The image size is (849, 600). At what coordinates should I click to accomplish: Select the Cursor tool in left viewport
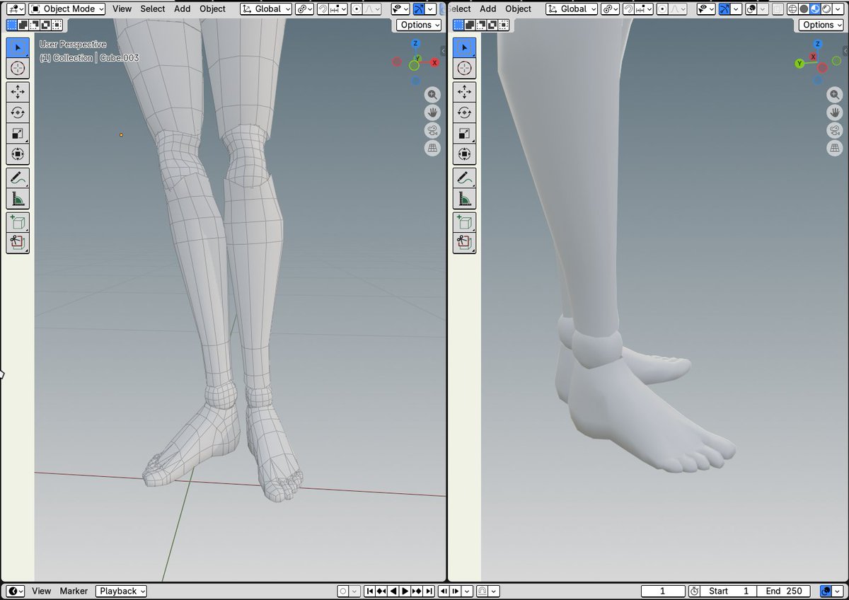pos(18,69)
